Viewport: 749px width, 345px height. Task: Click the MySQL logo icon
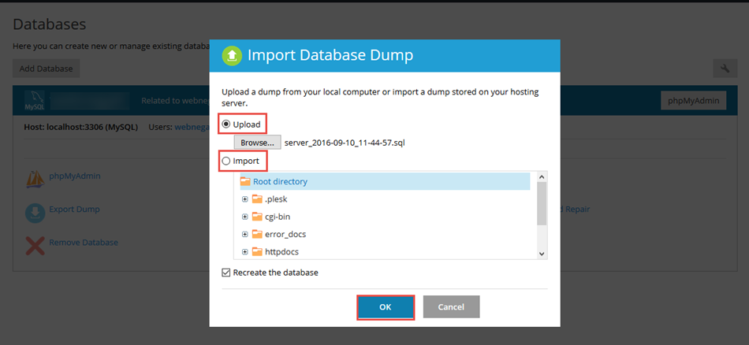tap(35, 102)
